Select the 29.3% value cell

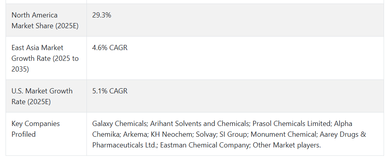pyautogui.click(x=102, y=15)
